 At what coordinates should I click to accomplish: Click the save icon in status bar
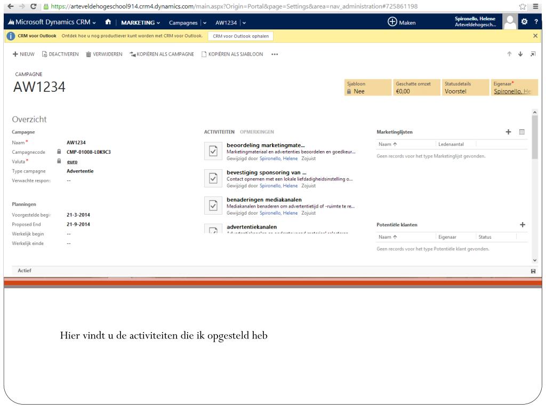(x=533, y=271)
